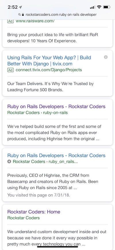This screenshot has width=115, height=250.
Task: Open the 'Using Rails For Your Web App?' ad
Action: tap(49, 61)
